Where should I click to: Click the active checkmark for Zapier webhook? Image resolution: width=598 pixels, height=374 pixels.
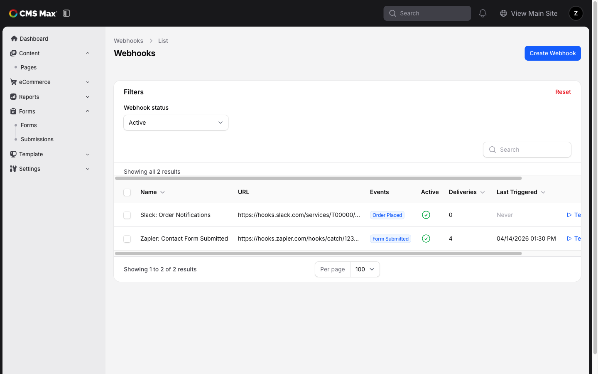pyautogui.click(x=426, y=239)
